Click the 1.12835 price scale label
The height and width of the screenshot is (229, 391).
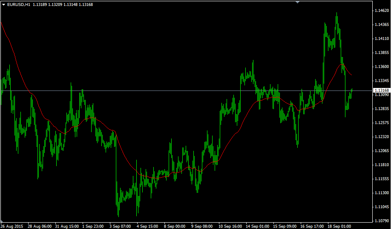pyautogui.click(x=382, y=109)
